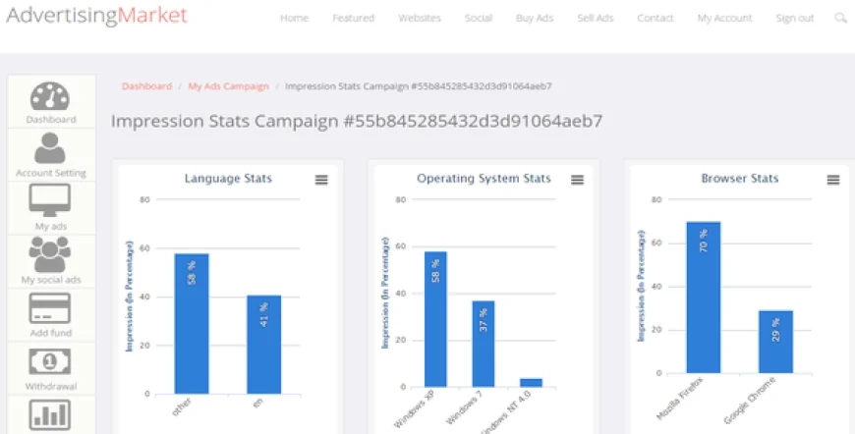
Task: Open My social ads group icon
Action: coord(50,255)
